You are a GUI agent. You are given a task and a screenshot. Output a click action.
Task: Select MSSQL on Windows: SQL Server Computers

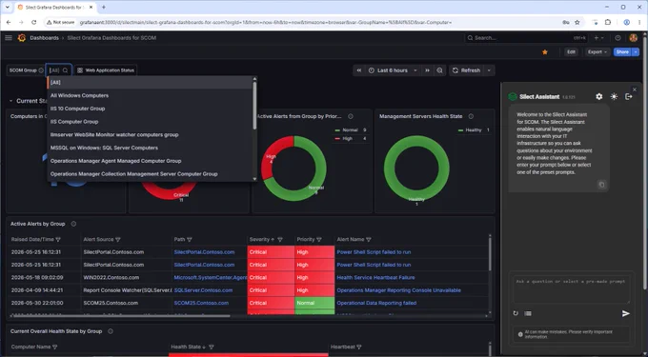tap(151, 148)
